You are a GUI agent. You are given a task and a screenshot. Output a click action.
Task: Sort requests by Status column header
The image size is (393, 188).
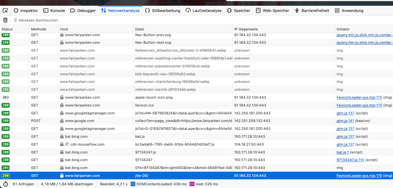[x=7, y=29]
